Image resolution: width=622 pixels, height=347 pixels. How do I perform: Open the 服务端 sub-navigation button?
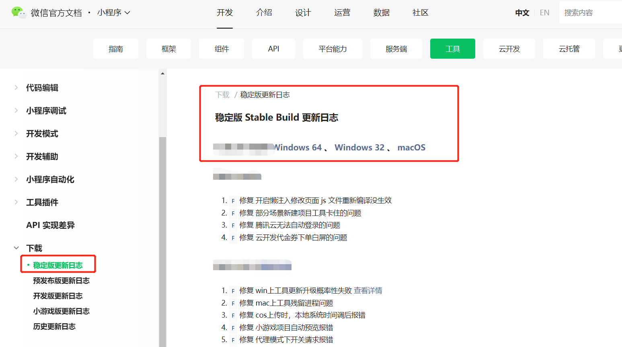[396, 49]
